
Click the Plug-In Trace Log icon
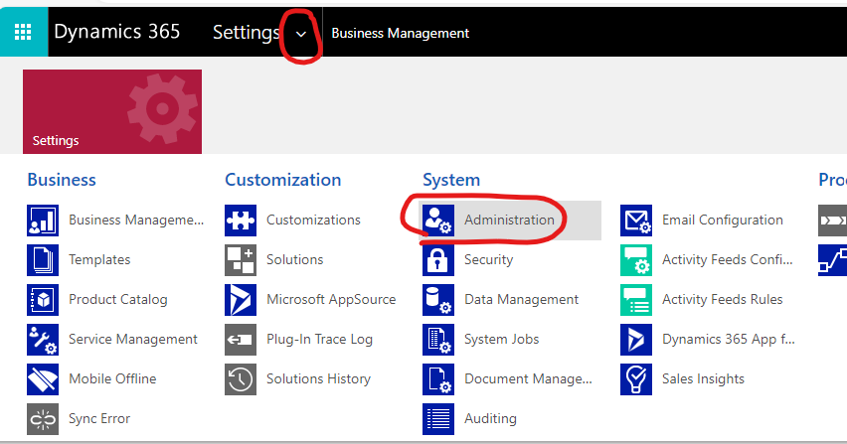point(241,340)
